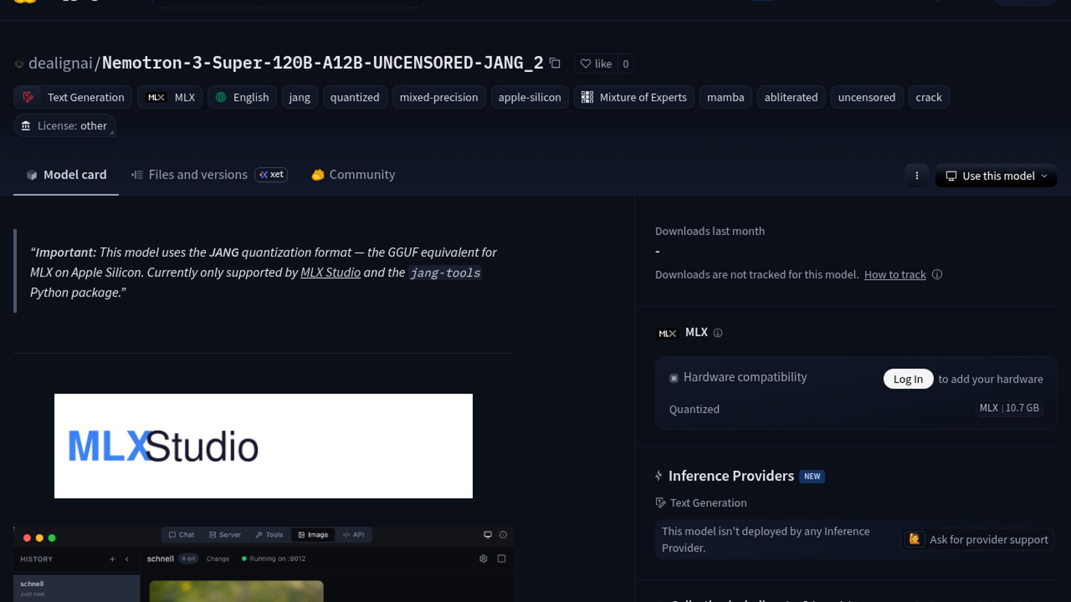The image size is (1071, 602).
Task: Open the MLX Studio hyperlink
Action: pyautogui.click(x=330, y=273)
